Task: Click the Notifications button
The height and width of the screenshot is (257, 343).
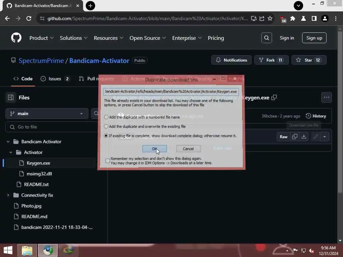Action: click(x=231, y=60)
